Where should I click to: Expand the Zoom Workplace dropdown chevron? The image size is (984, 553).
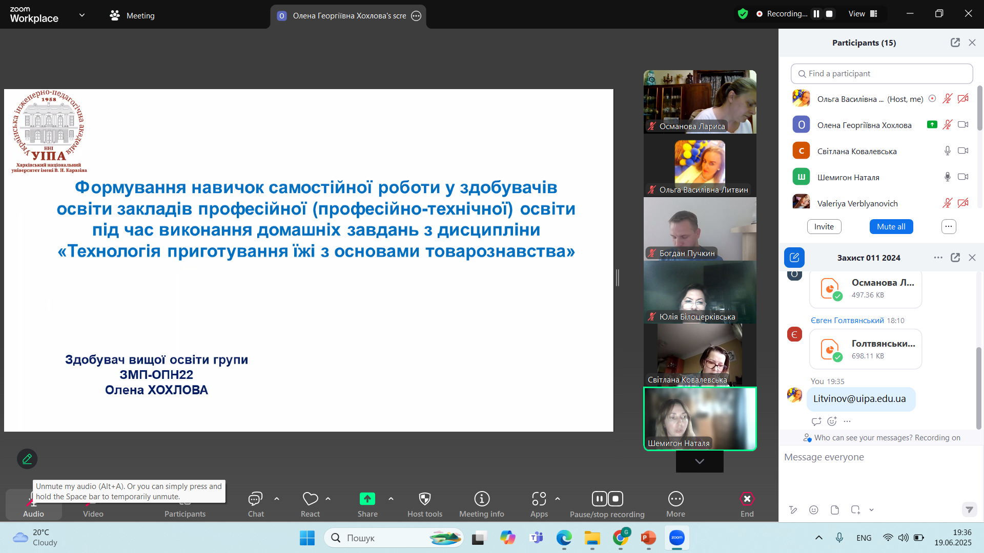click(82, 15)
